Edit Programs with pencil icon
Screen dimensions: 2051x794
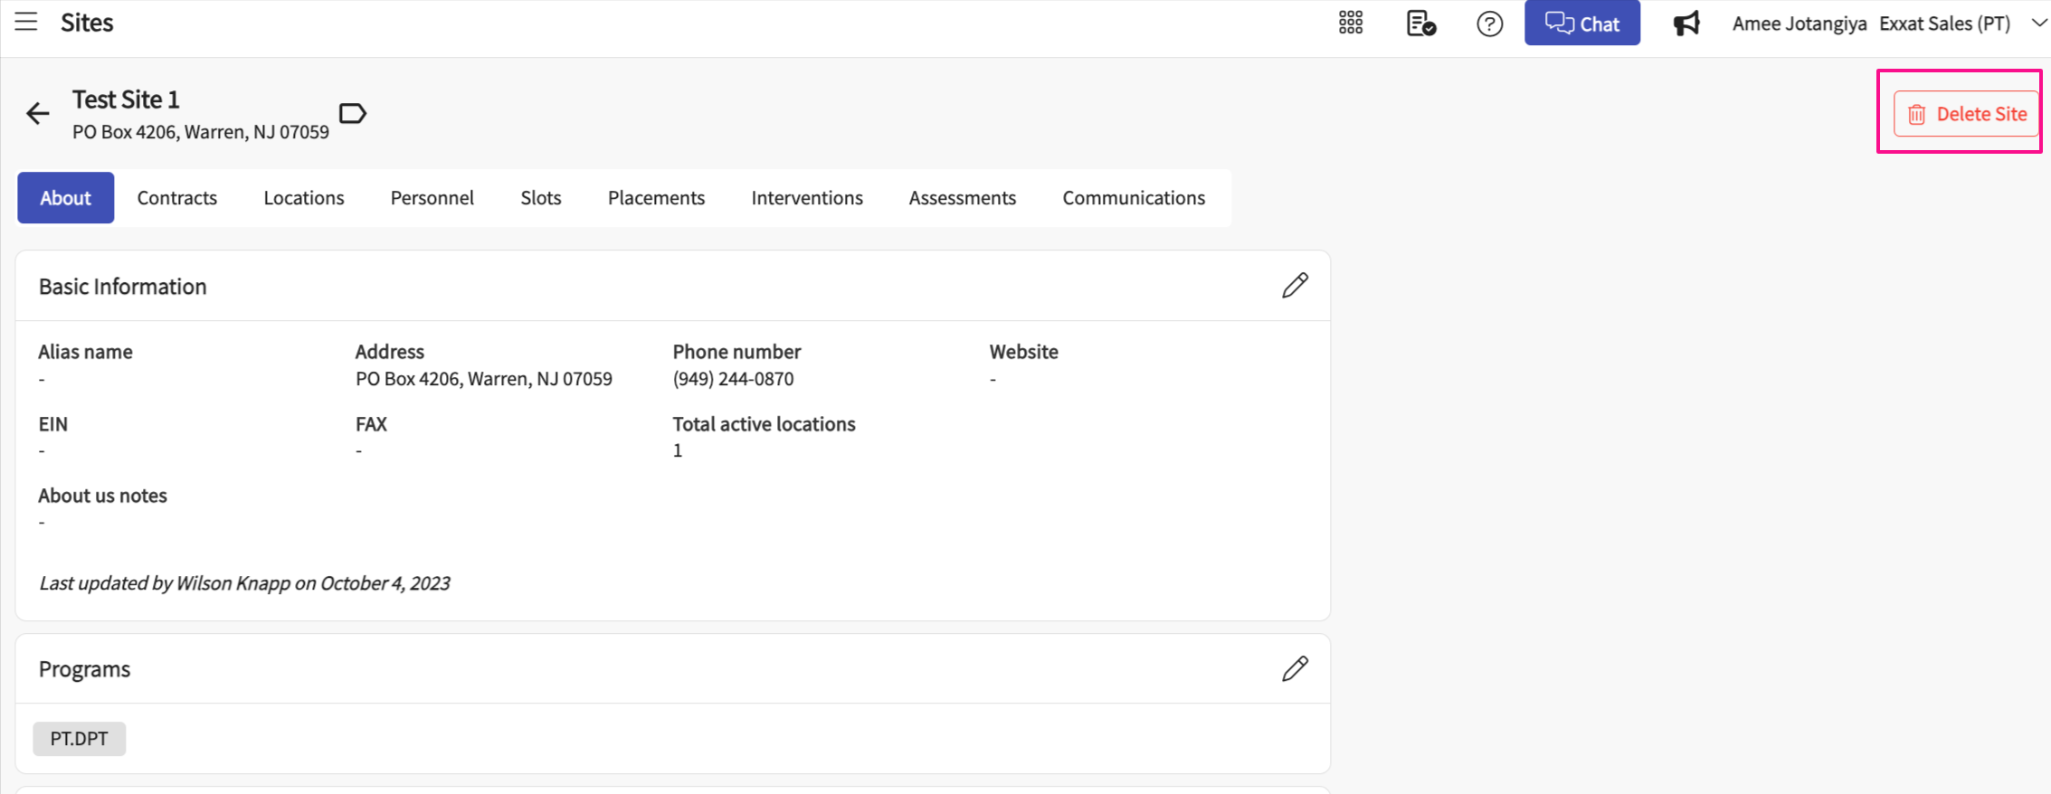1295,668
